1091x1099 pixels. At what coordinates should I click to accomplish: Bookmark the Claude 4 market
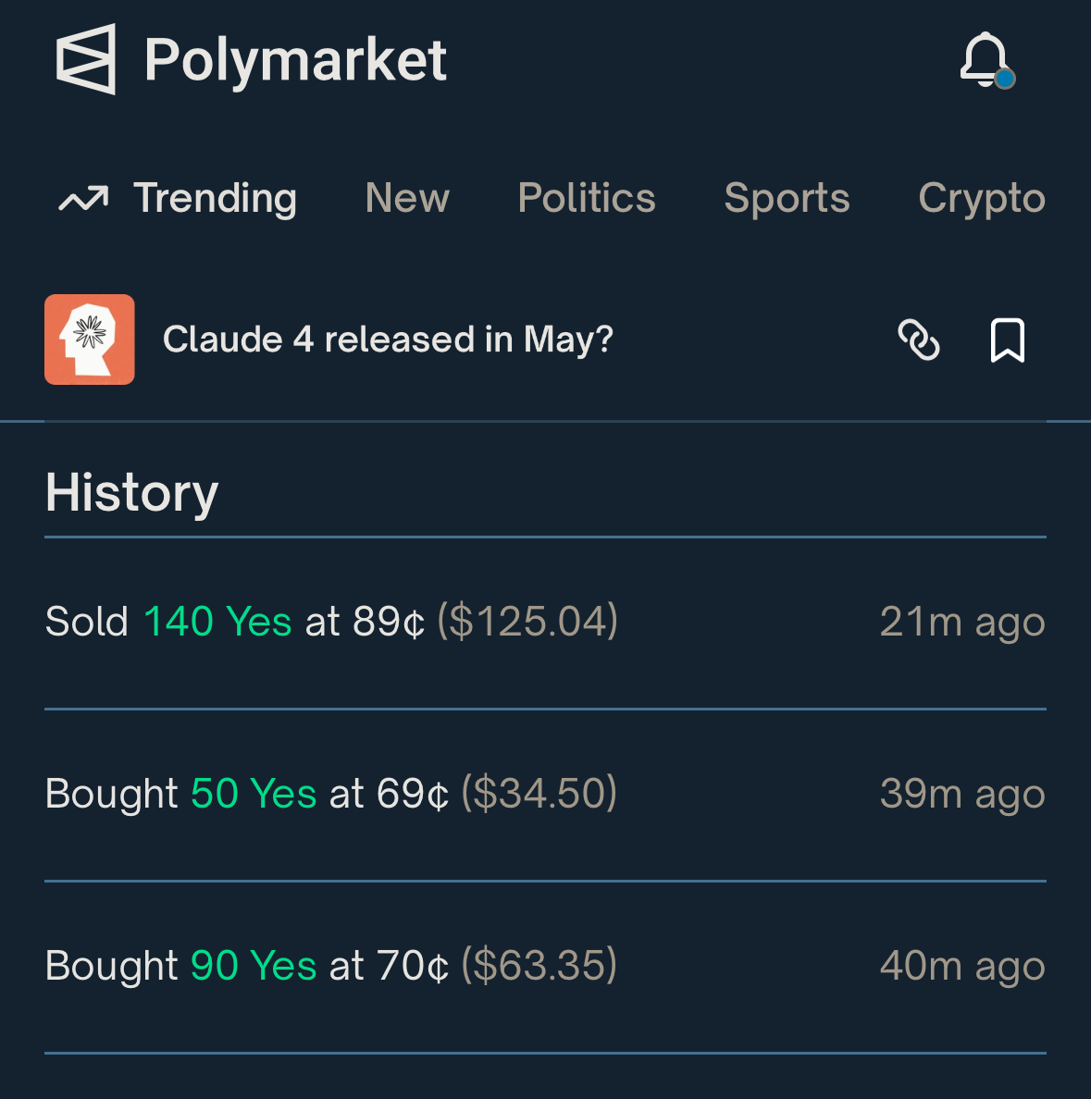pyautogui.click(x=1008, y=340)
